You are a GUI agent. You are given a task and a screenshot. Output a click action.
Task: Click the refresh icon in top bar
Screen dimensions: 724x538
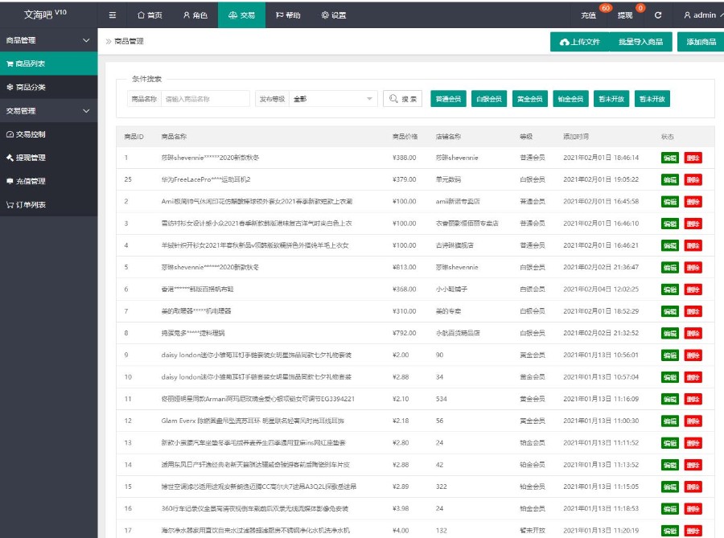(x=658, y=15)
